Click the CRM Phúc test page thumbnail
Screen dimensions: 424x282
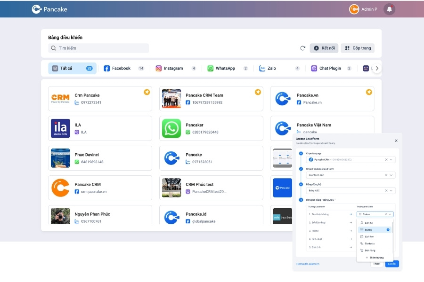(171, 188)
